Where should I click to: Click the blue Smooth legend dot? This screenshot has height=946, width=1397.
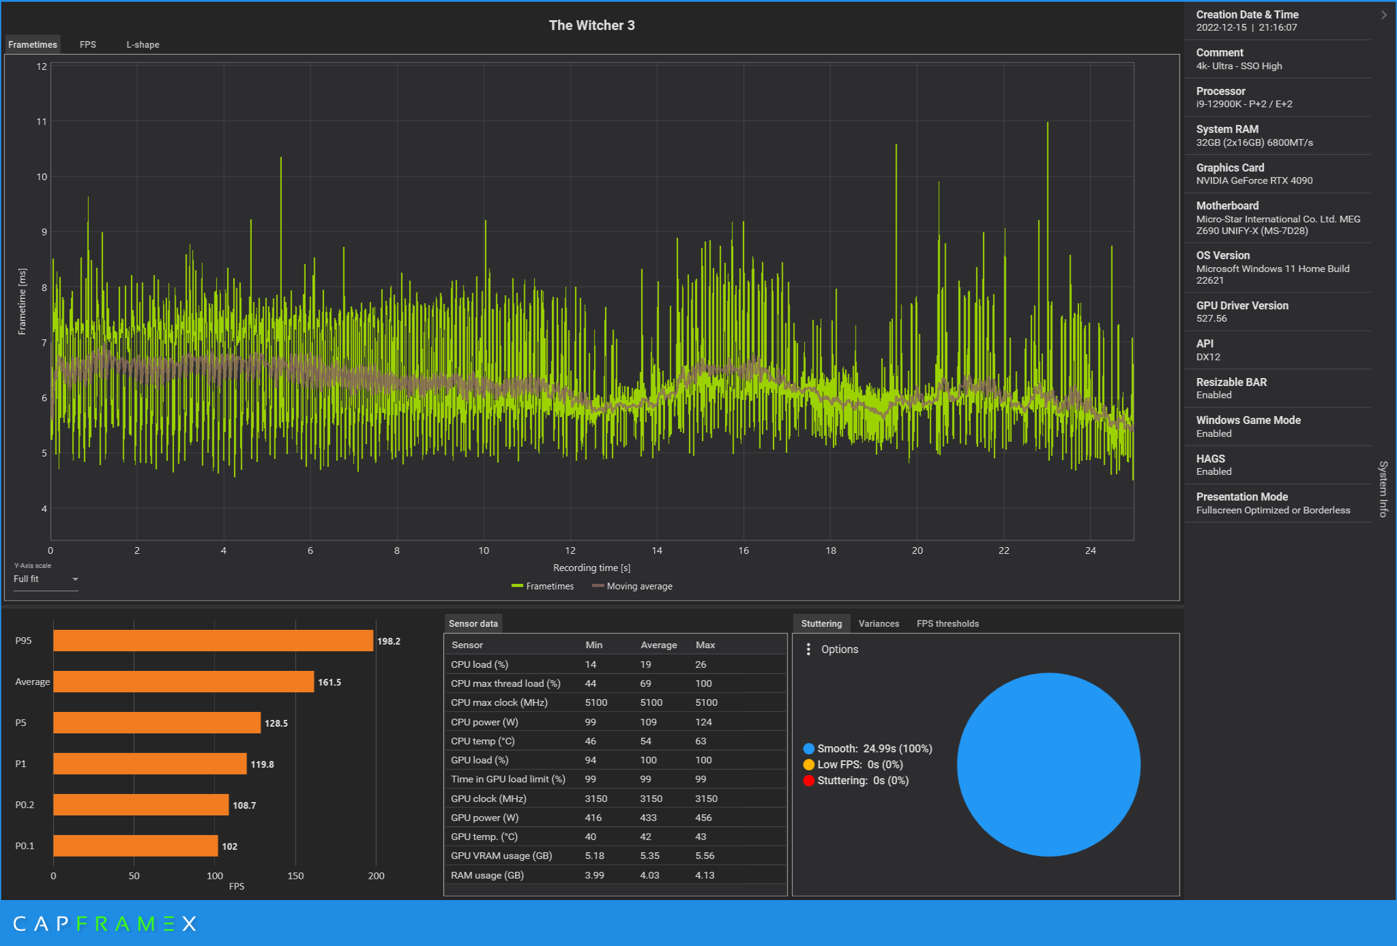(808, 749)
